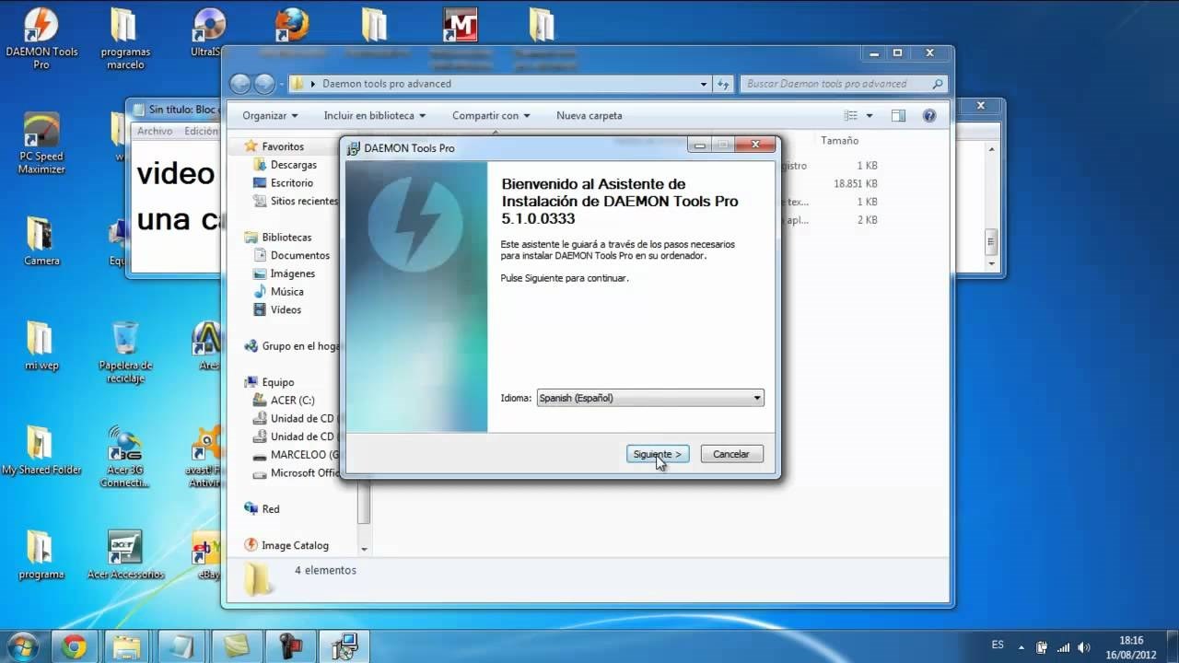Screen dimensions: 1179x663
Task: Click ES language indicator in tray
Action: [x=998, y=646]
